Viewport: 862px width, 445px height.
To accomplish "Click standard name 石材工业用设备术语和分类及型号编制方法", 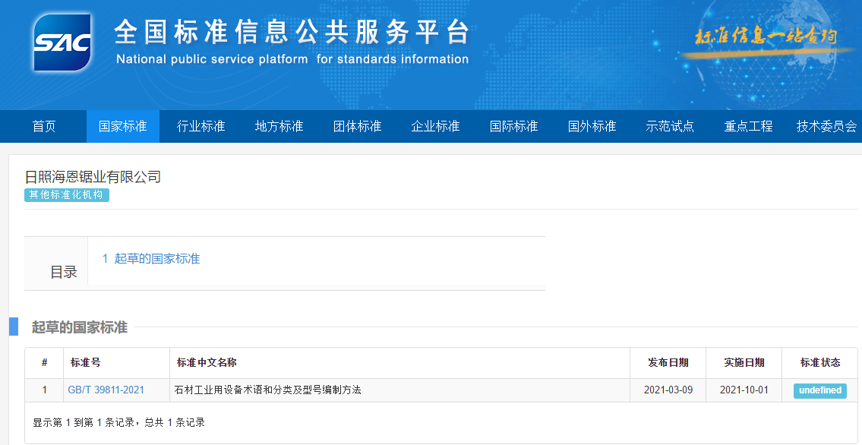I will (268, 390).
